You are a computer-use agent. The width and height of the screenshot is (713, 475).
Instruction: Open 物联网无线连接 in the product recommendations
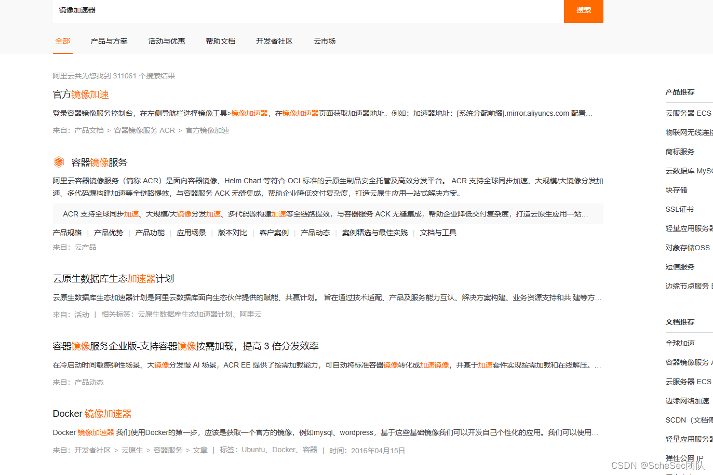point(689,132)
